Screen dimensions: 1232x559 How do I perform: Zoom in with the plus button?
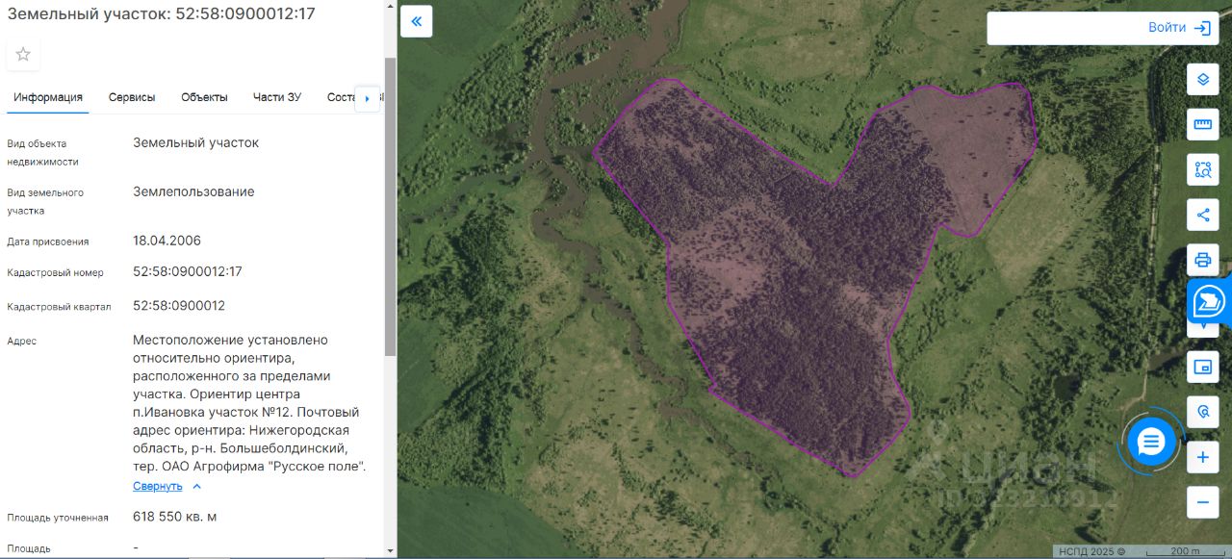[1202, 457]
